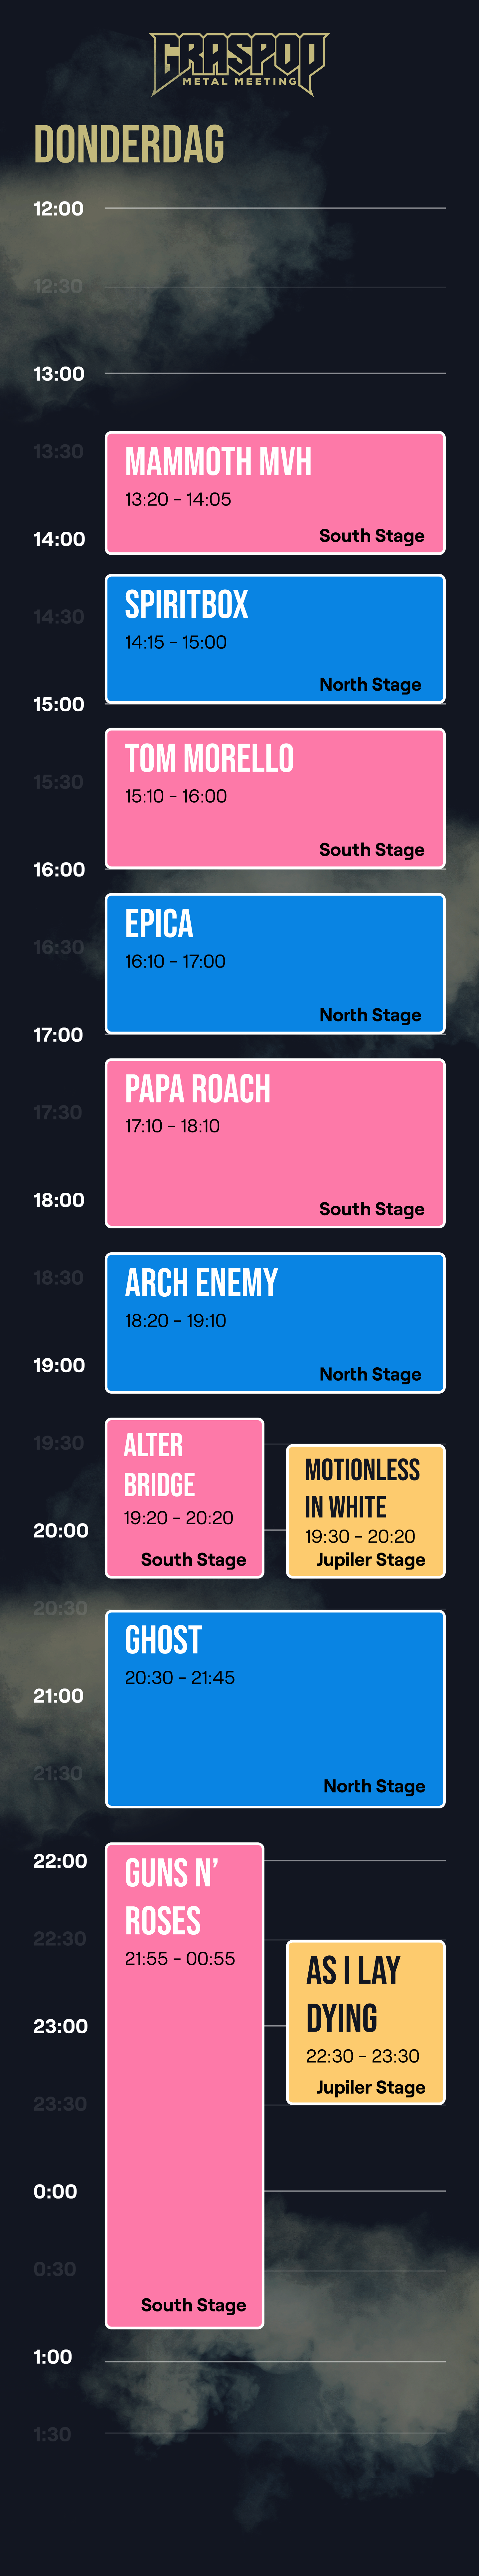Open Motionless In White Jupiler Stage card
479x2576 pixels.
365,1511
